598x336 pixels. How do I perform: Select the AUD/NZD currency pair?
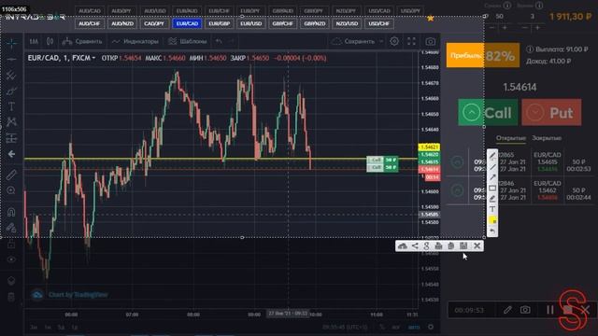122,23
